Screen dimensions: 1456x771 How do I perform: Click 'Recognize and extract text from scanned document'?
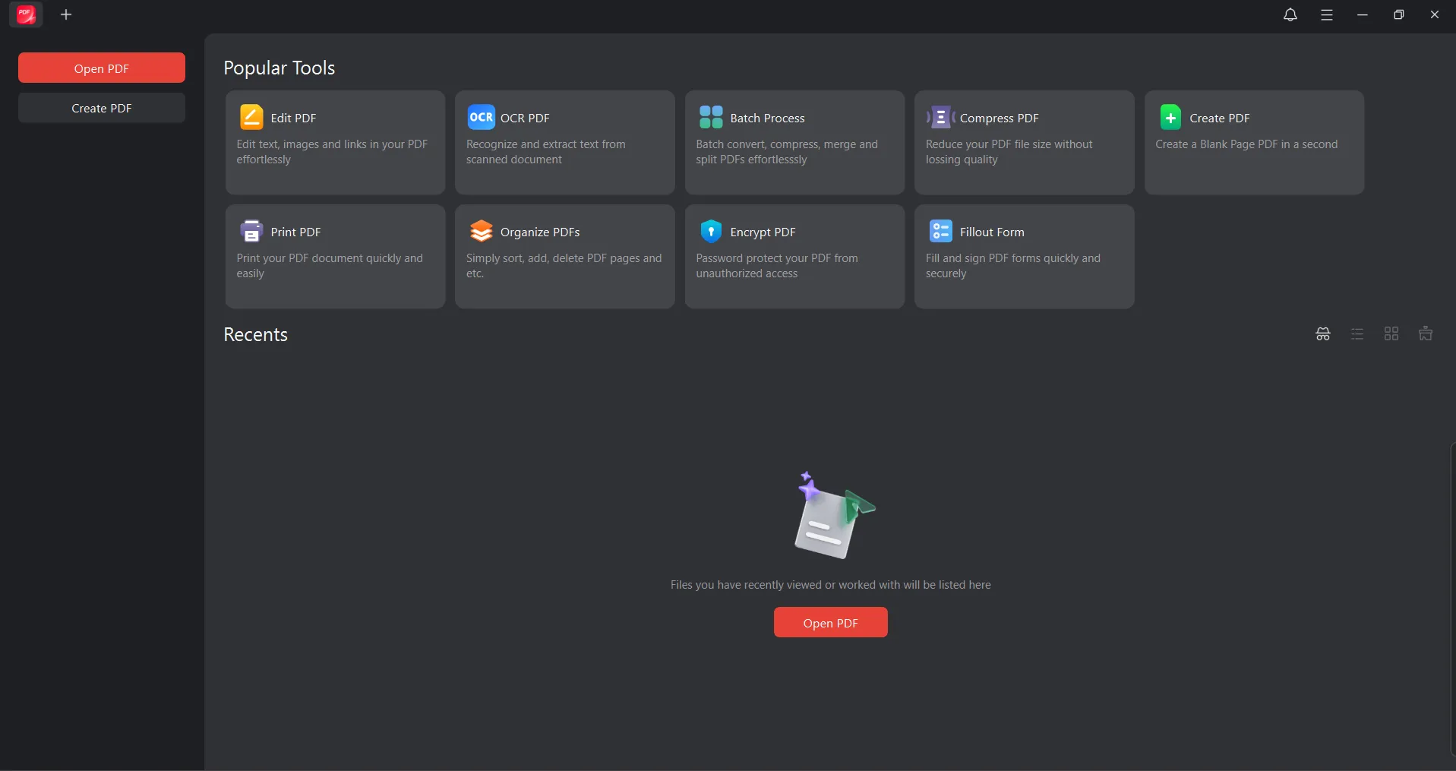click(x=545, y=152)
